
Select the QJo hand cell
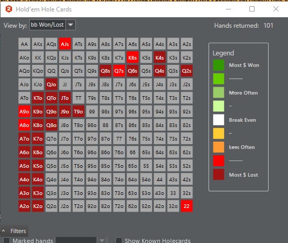(x=51, y=84)
